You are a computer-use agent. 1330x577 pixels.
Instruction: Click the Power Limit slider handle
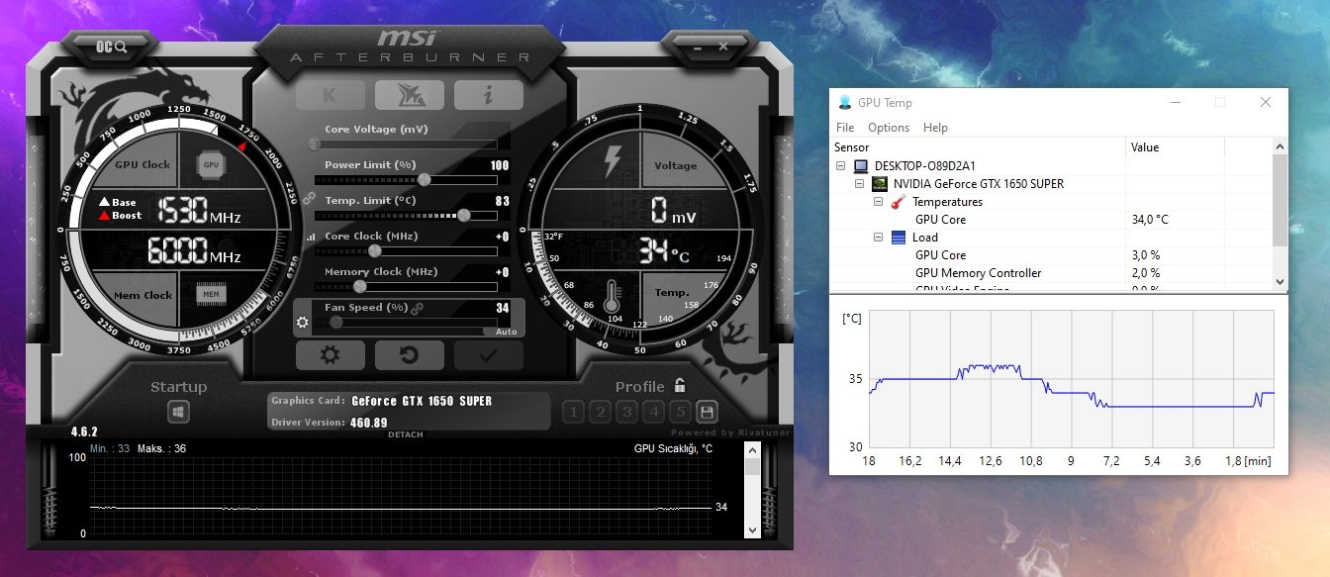point(425,179)
